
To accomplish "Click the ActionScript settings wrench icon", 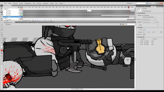I will pyautogui.click(x=158, y=22).
